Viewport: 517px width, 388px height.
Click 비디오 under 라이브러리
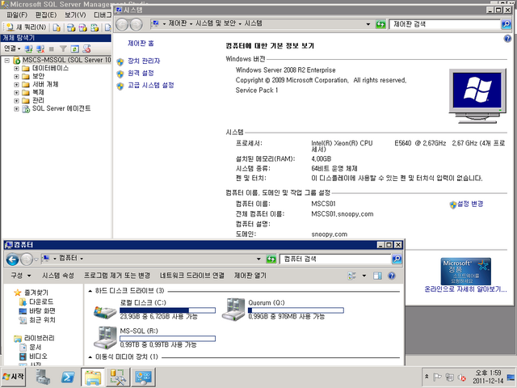[x=38, y=356]
